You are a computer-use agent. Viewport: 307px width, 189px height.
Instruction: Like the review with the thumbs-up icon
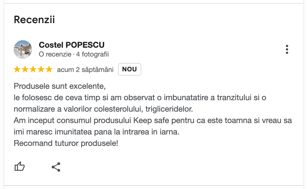point(20,166)
